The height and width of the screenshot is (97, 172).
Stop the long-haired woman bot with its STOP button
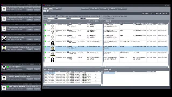click(x=30, y=69)
